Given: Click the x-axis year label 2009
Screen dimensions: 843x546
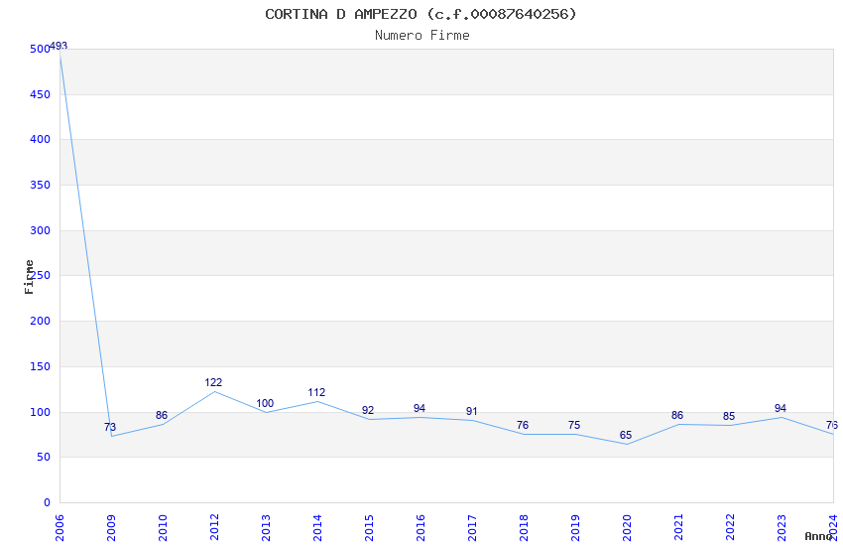Looking at the screenshot, I should click(x=111, y=528).
